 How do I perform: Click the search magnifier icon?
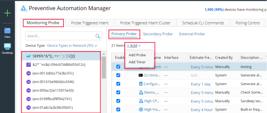98,36
